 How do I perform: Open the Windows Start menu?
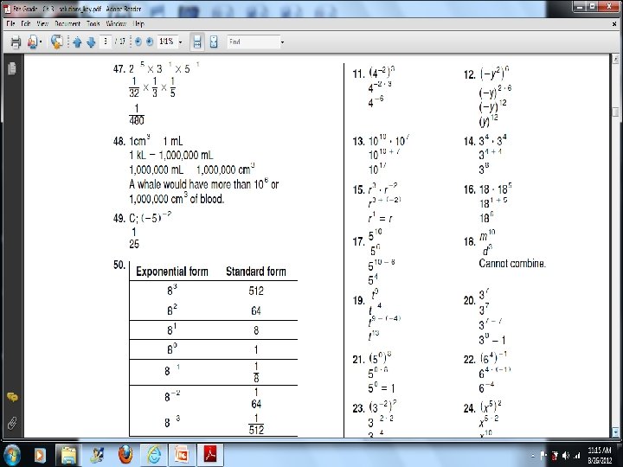(x=12, y=454)
